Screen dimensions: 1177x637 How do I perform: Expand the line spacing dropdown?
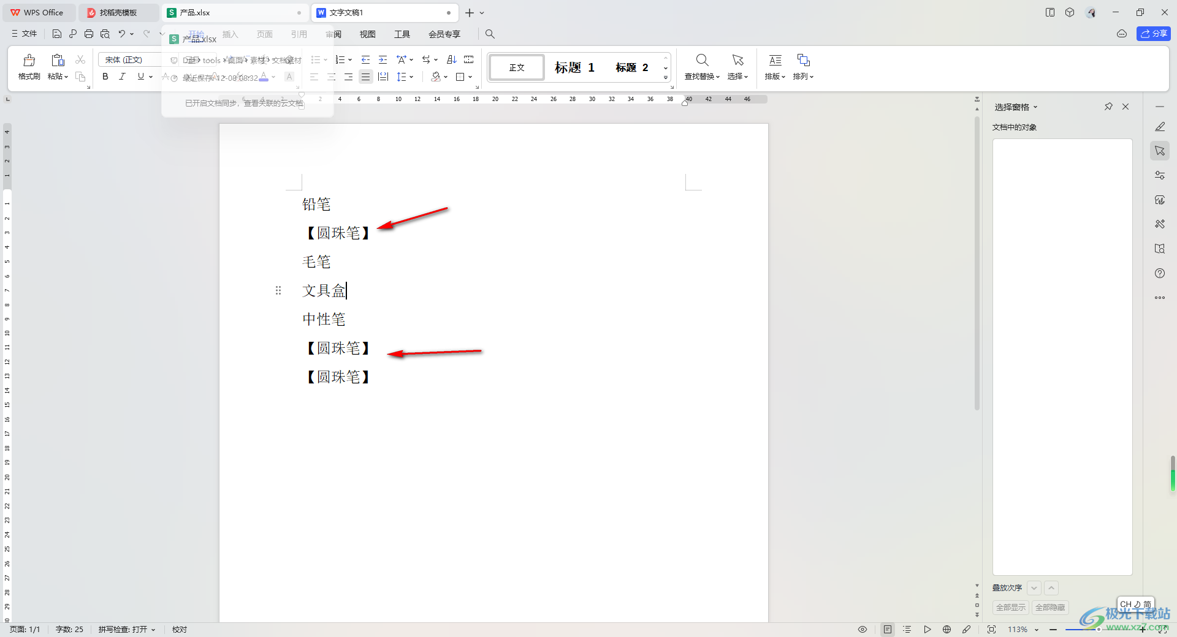pos(411,77)
